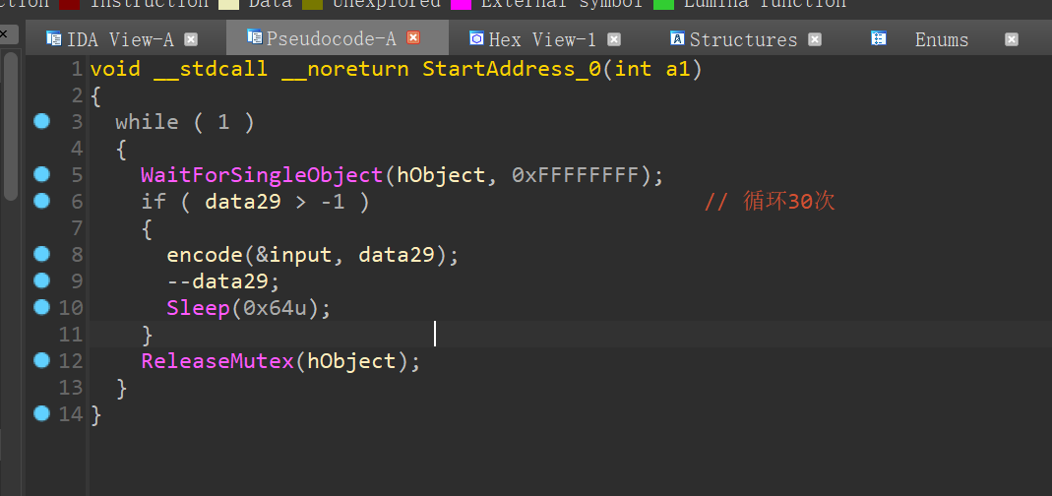This screenshot has height=496, width=1052.
Task: Click the Structures tab icon
Action: (677, 39)
